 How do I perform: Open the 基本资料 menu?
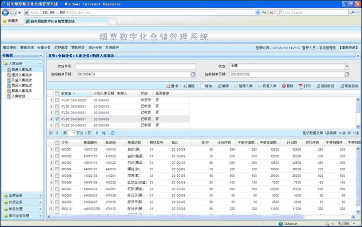pos(10,48)
